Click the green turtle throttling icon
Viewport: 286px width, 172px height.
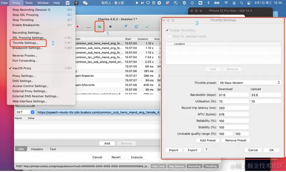(100, 26)
